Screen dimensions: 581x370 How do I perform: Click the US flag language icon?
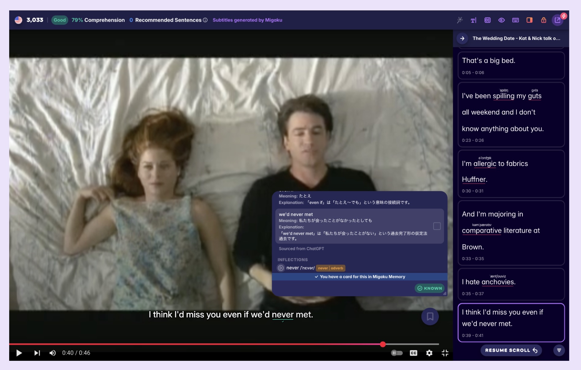pyautogui.click(x=18, y=20)
